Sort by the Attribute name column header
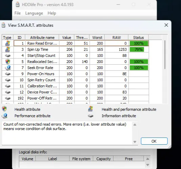 coord(42,38)
